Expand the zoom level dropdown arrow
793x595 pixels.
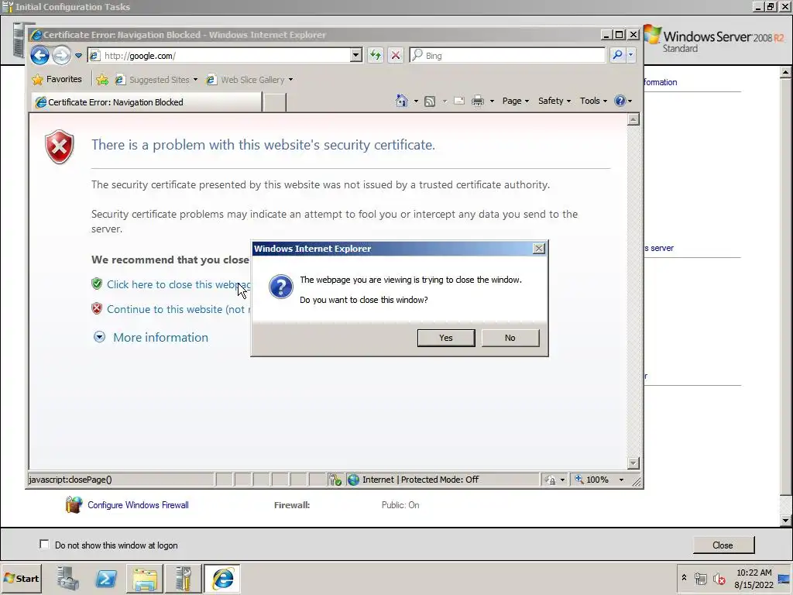pos(622,480)
